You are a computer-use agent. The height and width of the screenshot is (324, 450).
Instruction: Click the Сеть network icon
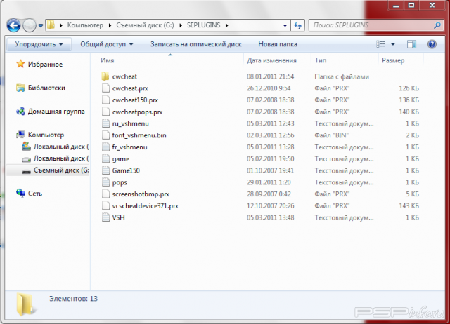click(20, 193)
